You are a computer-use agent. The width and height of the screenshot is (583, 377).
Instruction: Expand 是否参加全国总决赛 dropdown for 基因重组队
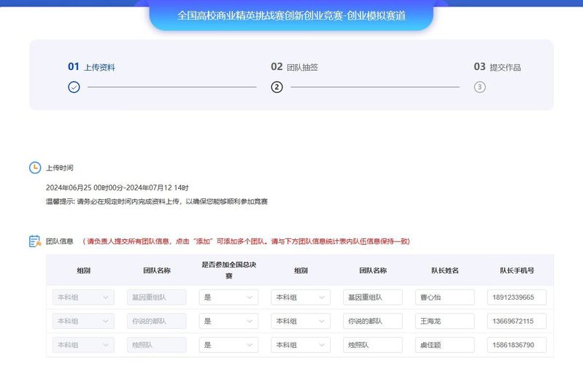coord(228,298)
